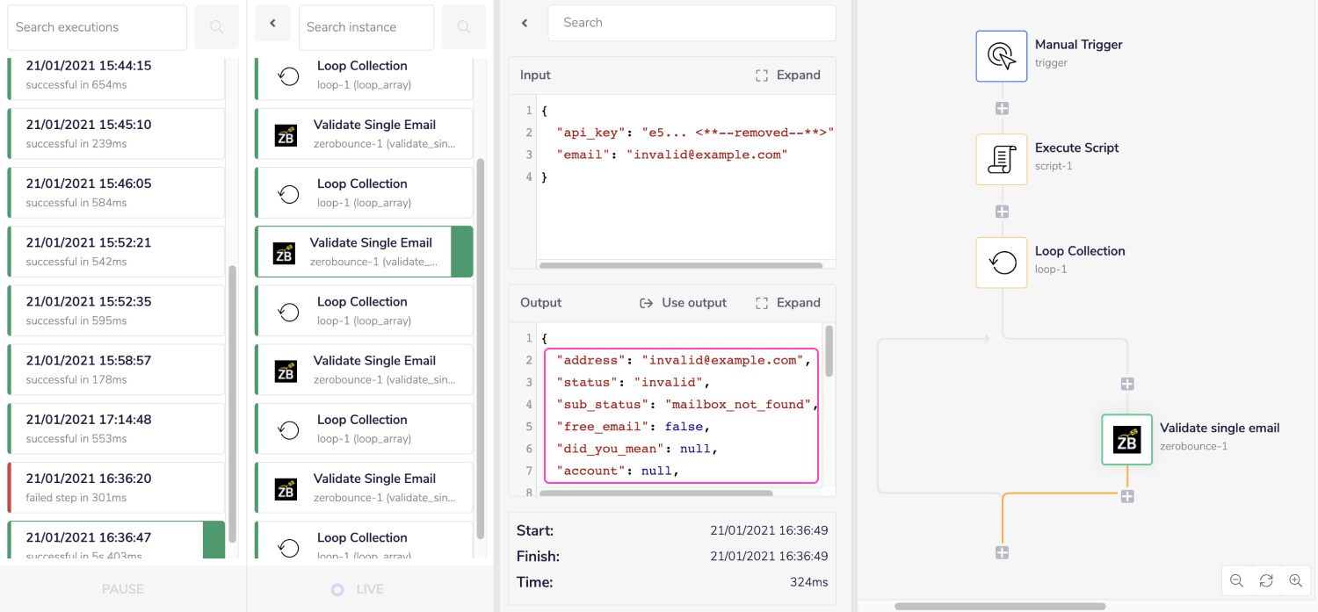This screenshot has height=612, width=1318.
Task: Toggle the LIVE radio indicator
Action: coord(337,589)
